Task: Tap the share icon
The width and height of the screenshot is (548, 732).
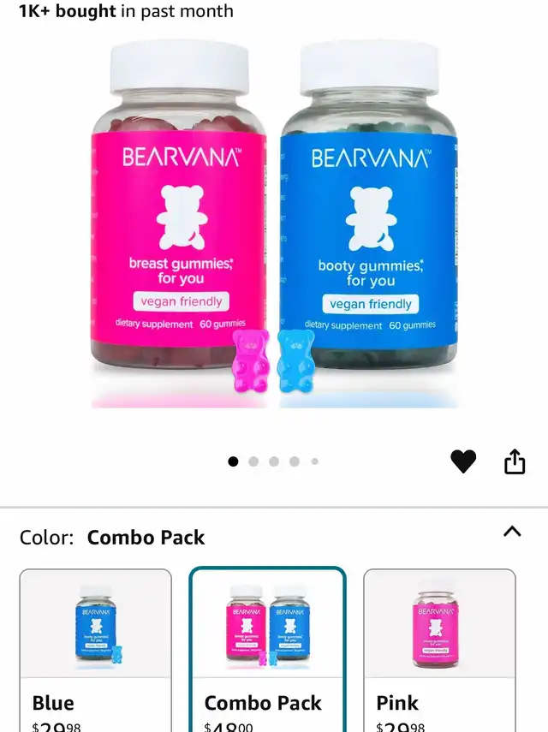Action: 515,461
